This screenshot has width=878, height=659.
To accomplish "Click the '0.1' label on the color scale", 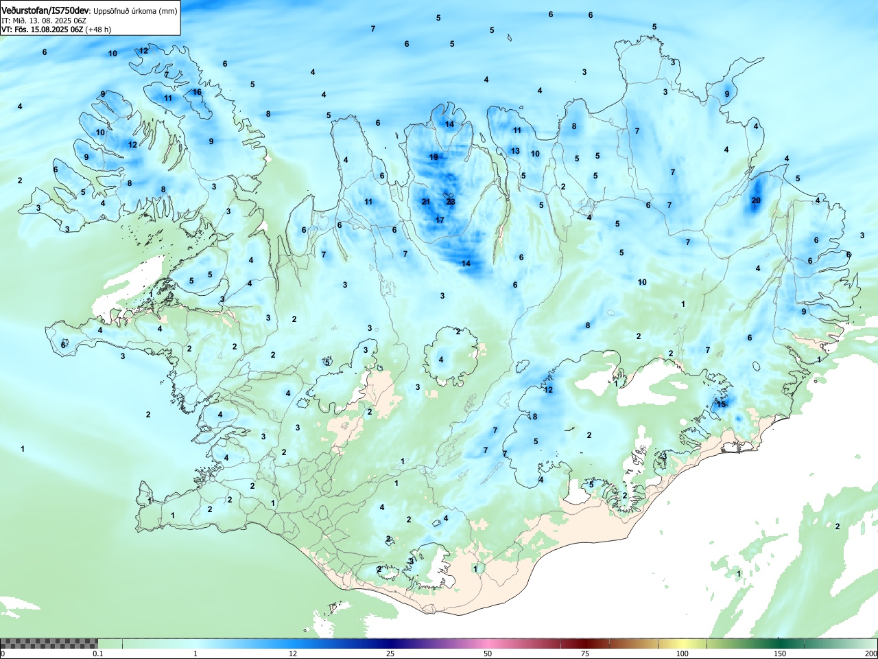I will (98, 654).
